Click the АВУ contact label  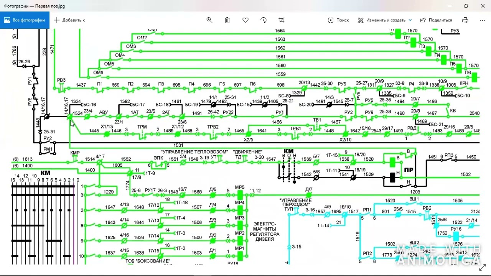click(104, 112)
